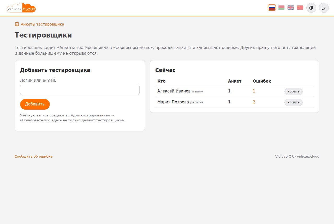Switch language to Chinese flag

point(300,8)
